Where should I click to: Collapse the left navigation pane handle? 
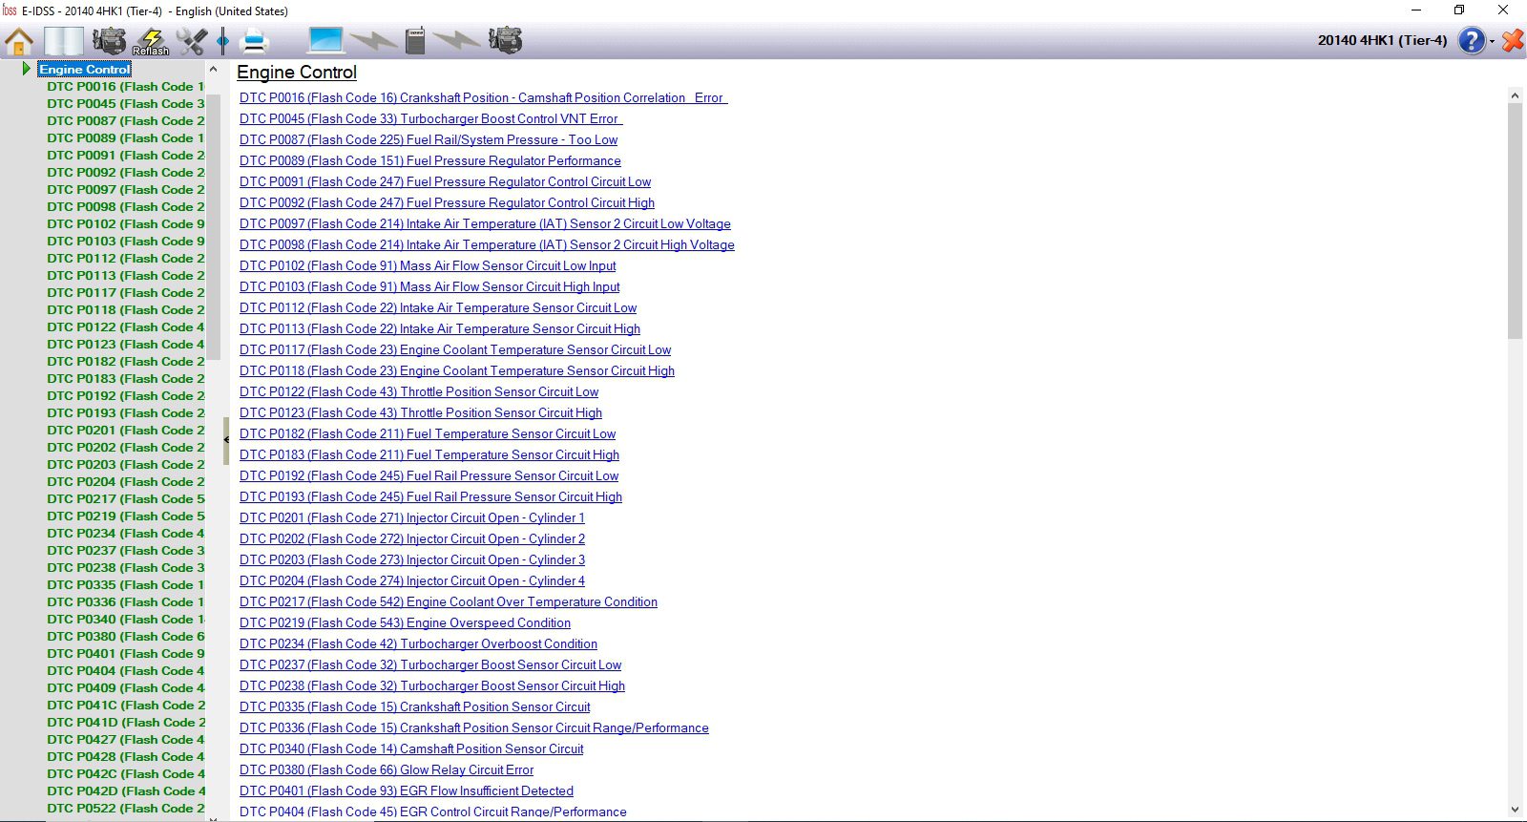(226, 440)
